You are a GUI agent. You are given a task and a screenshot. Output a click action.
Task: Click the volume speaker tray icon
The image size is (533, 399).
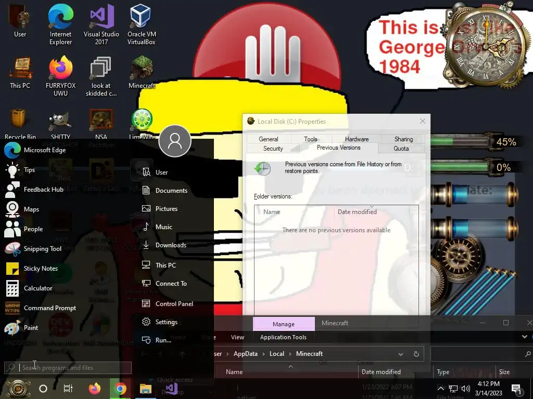pyautogui.click(x=466, y=389)
